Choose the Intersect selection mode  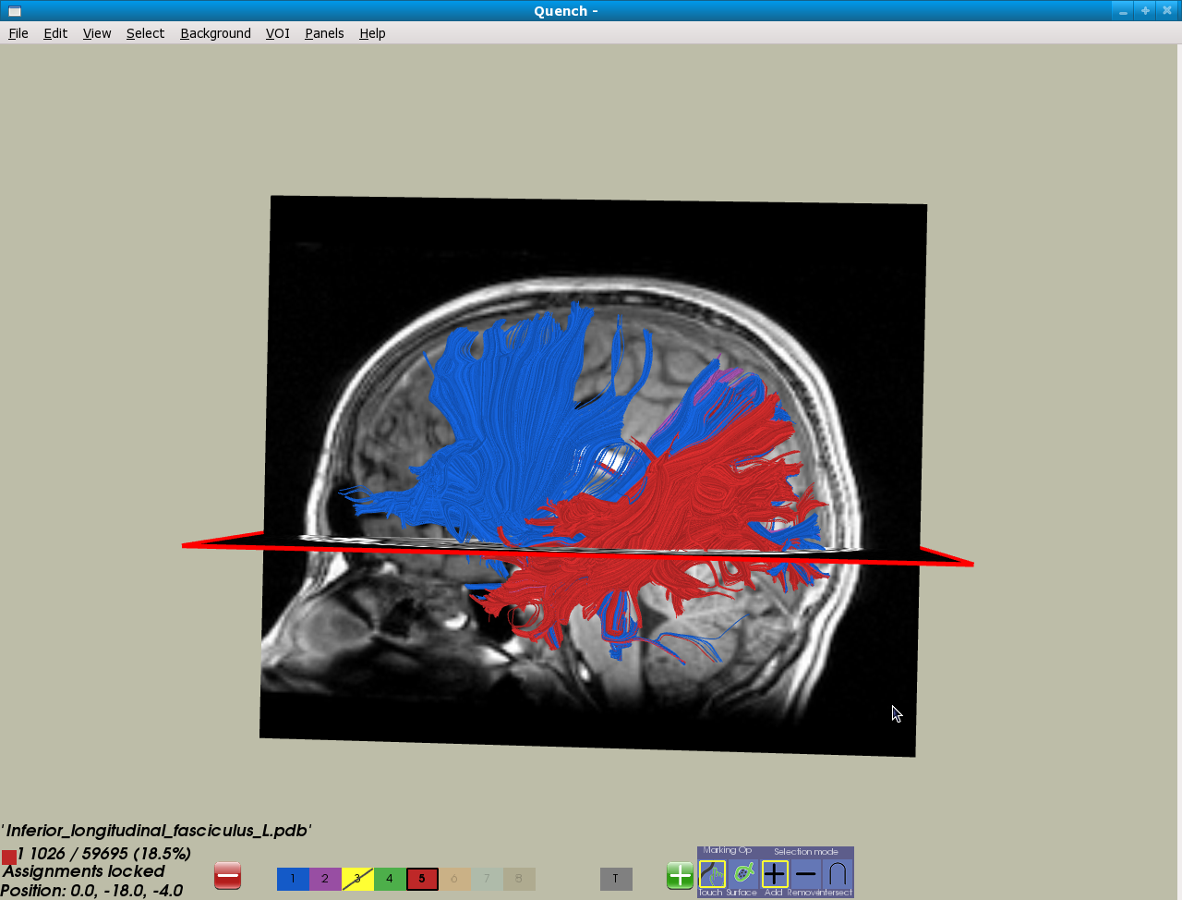click(x=838, y=874)
